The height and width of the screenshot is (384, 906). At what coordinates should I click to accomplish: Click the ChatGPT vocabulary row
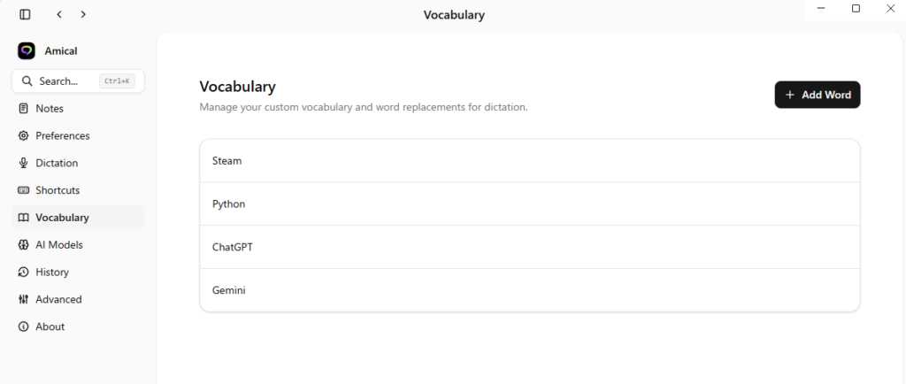click(529, 248)
